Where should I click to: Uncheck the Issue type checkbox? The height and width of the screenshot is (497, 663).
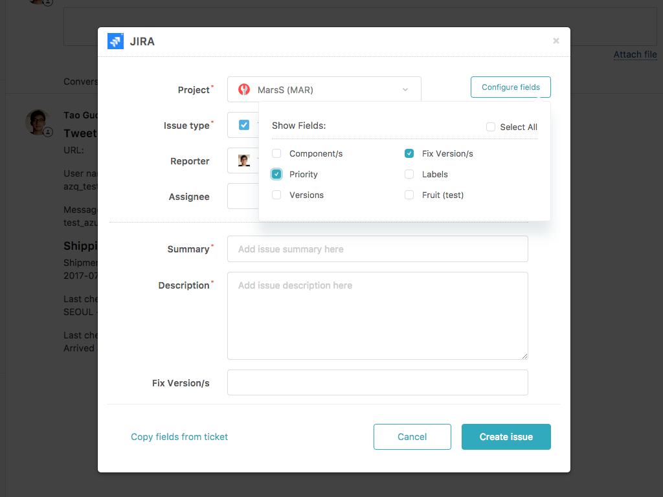point(243,125)
